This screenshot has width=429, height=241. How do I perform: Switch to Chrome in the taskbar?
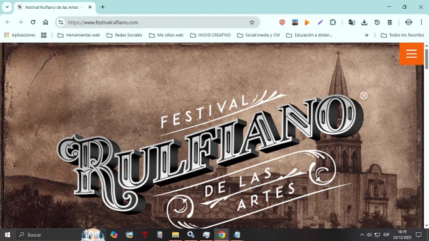[x=221, y=235]
